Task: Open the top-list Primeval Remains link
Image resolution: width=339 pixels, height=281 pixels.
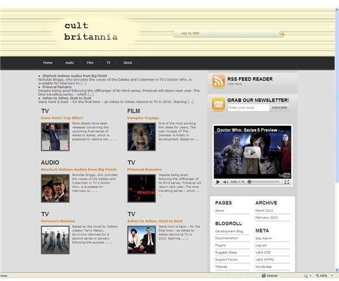Action: click(x=57, y=87)
